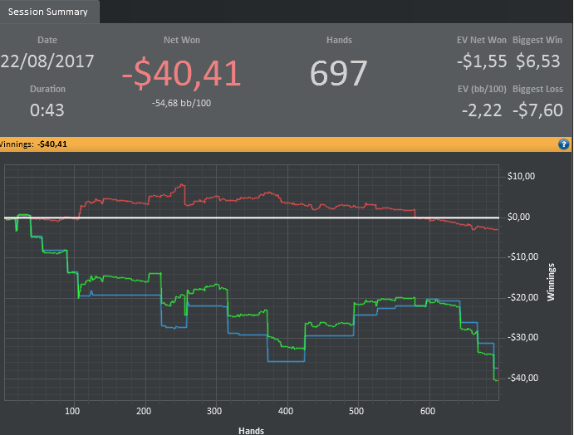Select the hands count 697
This screenshot has height=435, width=574.
pyautogui.click(x=339, y=73)
